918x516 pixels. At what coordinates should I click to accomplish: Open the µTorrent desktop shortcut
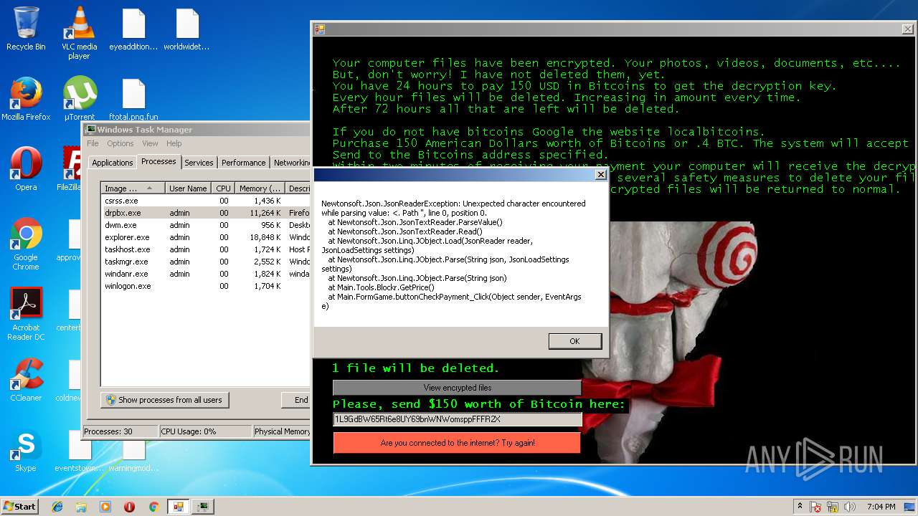point(79,99)
